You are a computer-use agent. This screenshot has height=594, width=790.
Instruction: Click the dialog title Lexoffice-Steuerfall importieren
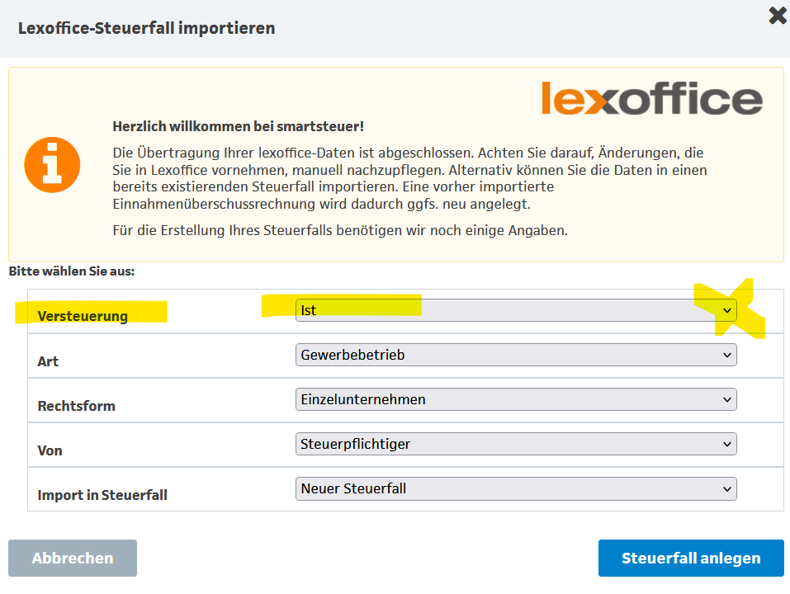[146, 28]
